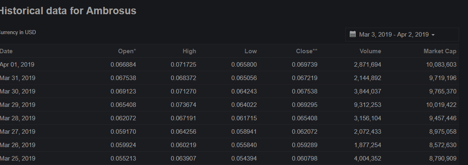Click high value 0.067191 for Mar 28
The height and width of the screenshot is (165, 468).
[x=183, y=118]
